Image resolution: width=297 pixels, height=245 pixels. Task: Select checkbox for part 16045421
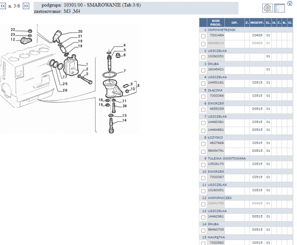point(203,70)
